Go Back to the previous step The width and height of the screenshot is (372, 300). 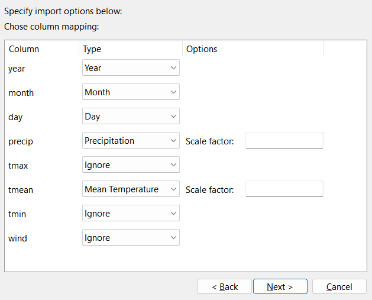(224, 287)
